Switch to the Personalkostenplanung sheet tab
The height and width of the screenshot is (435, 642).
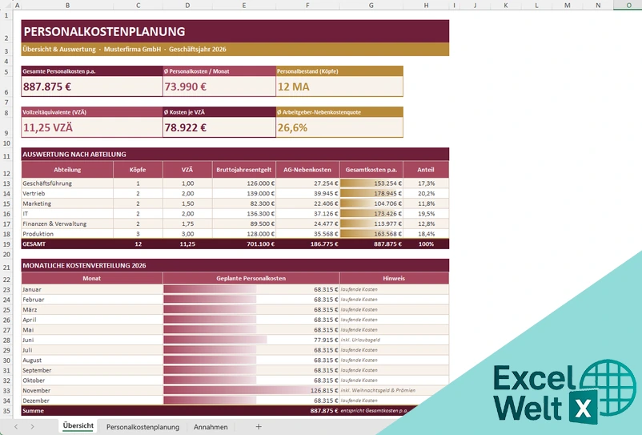[x=142, y=427]
